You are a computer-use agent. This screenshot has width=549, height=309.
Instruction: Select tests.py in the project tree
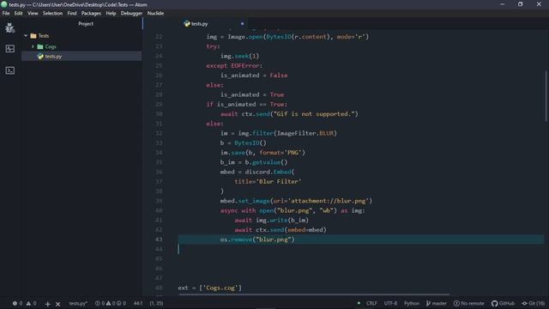click(x=81, y=57)
